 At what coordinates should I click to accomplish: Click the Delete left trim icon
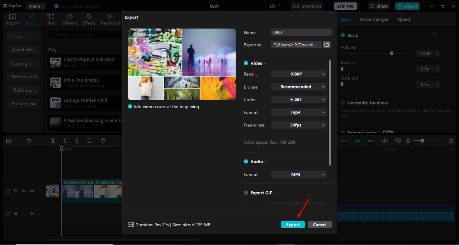tap(65, 141)
